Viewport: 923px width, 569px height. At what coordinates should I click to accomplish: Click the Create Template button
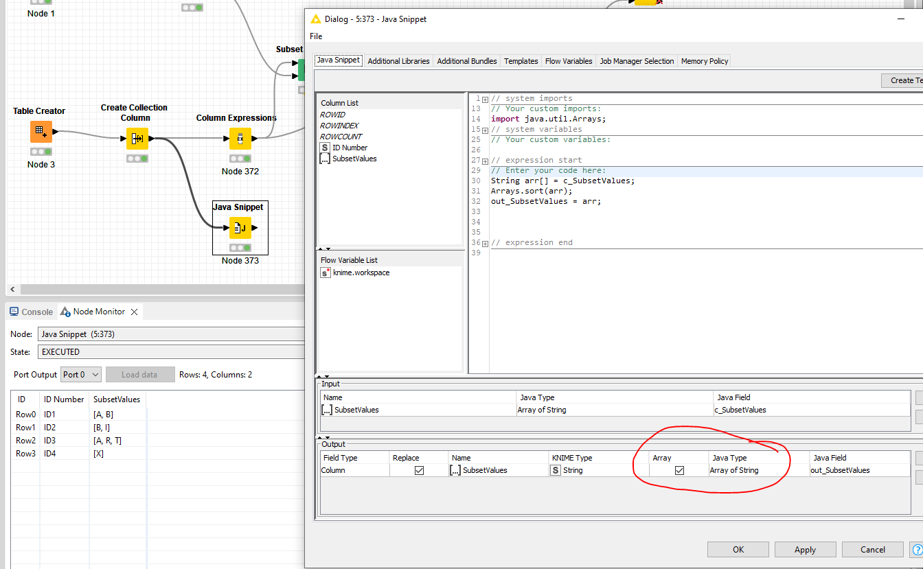pyautogui.click(x=902, y=80)
